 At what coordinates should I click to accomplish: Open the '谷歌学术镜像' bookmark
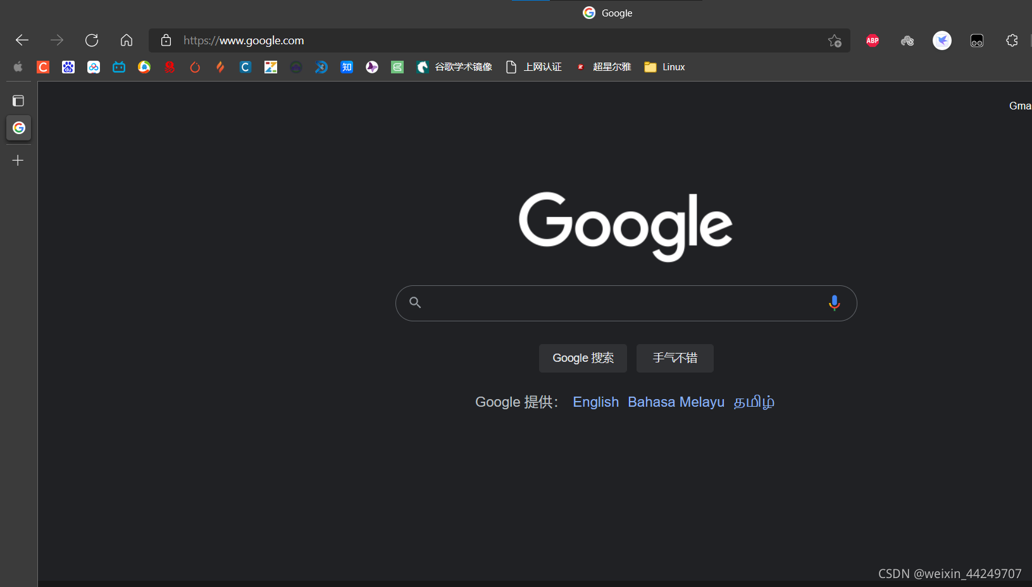454,67
